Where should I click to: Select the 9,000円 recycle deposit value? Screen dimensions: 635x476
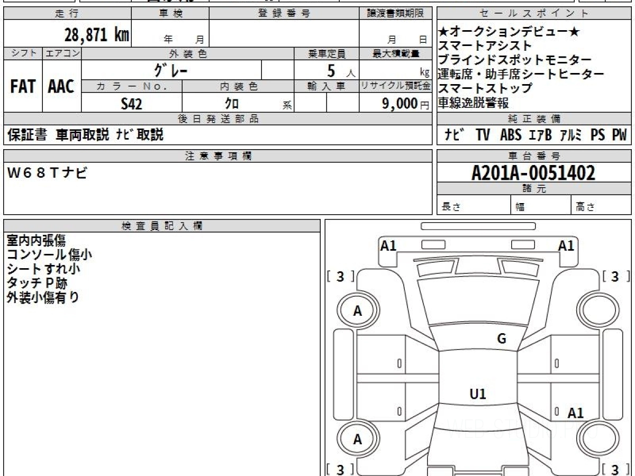406,104
